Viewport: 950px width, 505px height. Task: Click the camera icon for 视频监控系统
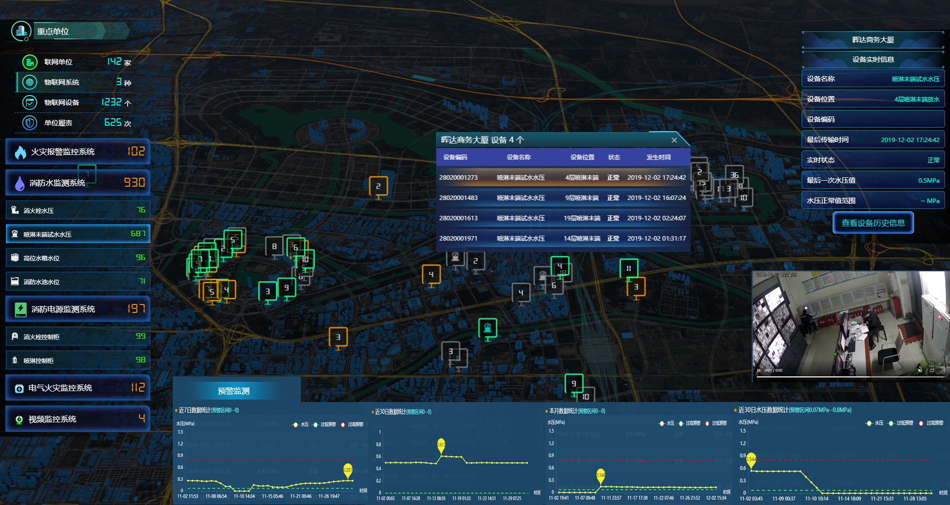click(19, 420)
